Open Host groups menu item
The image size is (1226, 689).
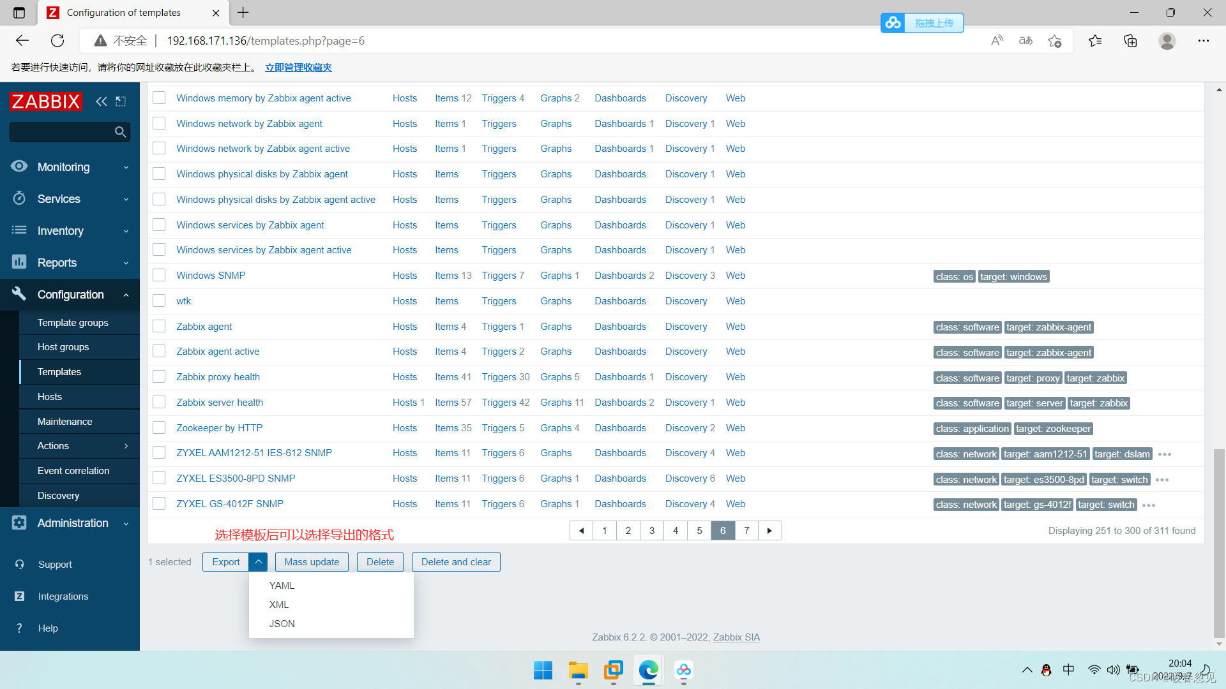(x=63, y=346)
